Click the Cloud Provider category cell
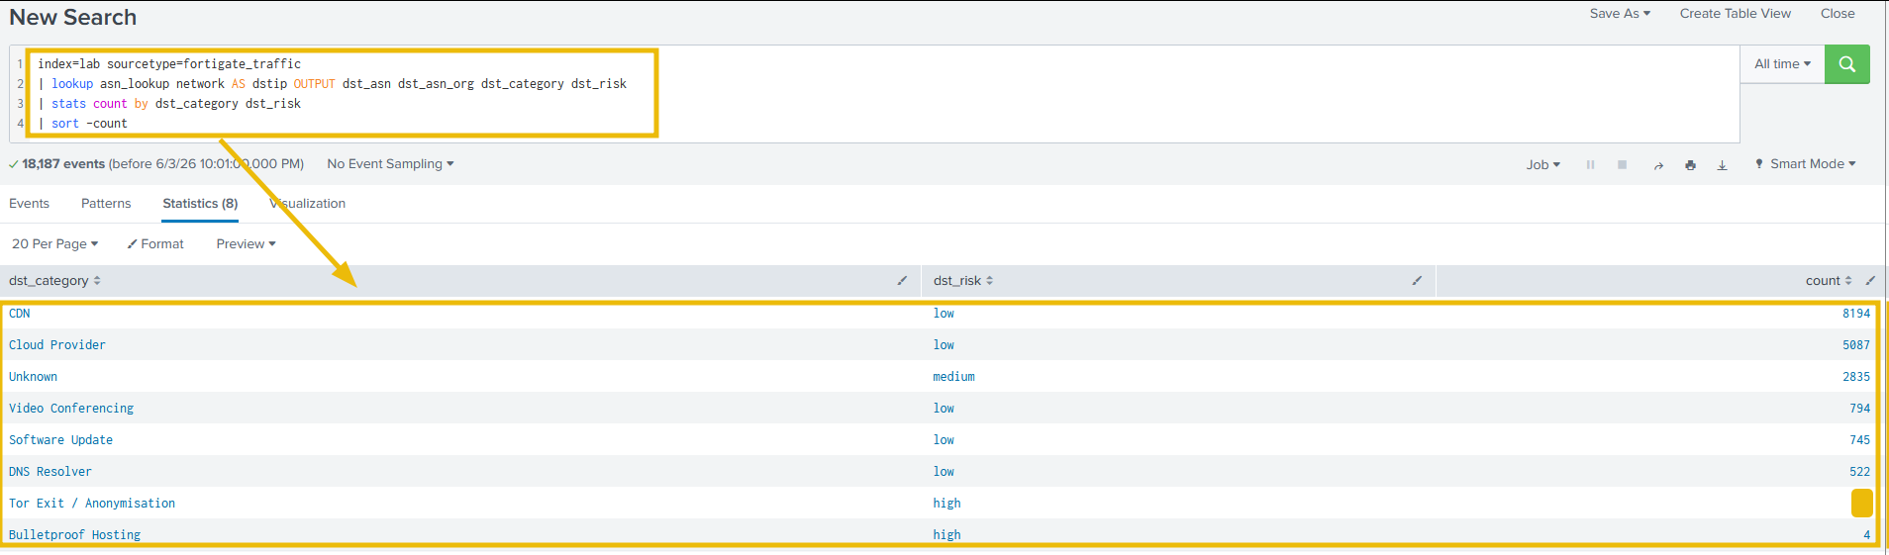 (x=57, y=345)
